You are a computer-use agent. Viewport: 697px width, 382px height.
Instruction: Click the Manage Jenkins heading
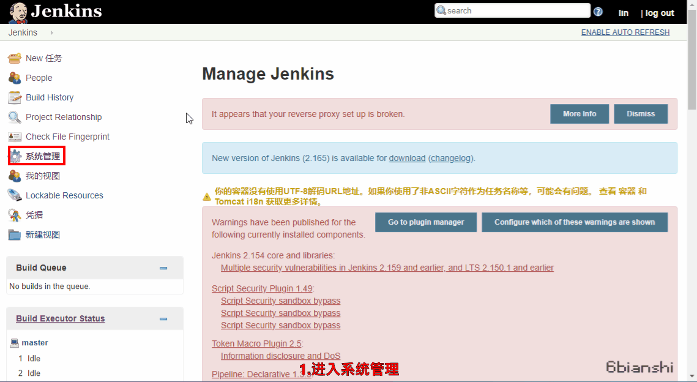268,74
